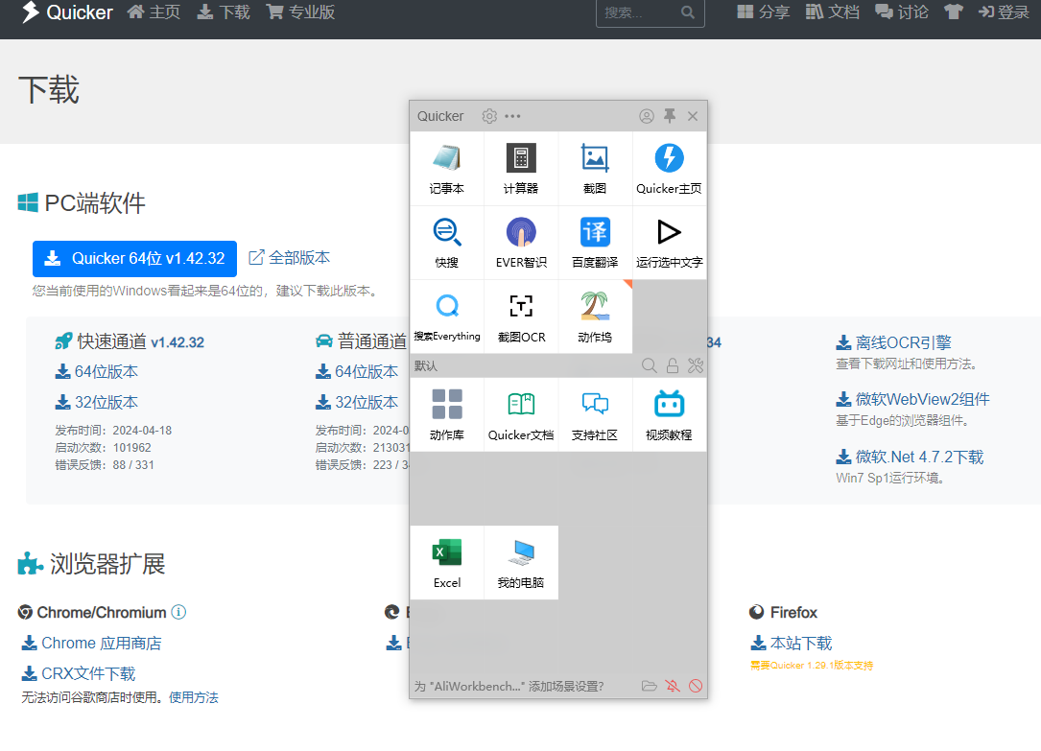Open Chrome 应用商店 link

(x=91, y=643)
